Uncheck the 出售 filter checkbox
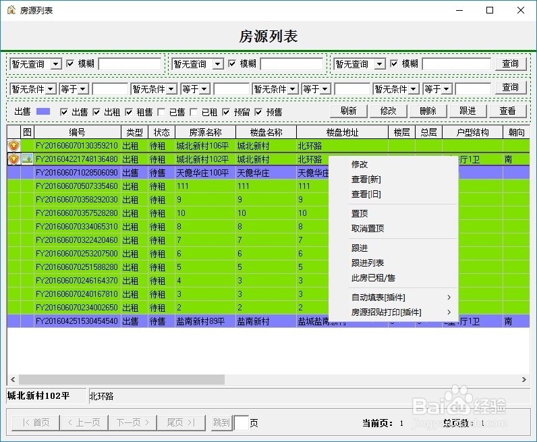This screenshot has height=442, width=537. point(63,112)
